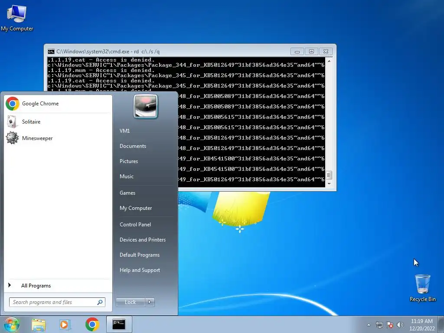Click the user account picture in Start menu

pos(146,106)
